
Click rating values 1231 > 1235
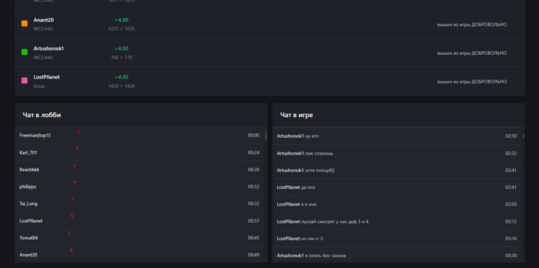pyautogui.click(x=121, y=29)
